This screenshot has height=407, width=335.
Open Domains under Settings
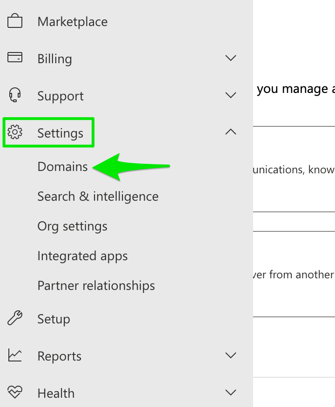(x=63, y=167)
